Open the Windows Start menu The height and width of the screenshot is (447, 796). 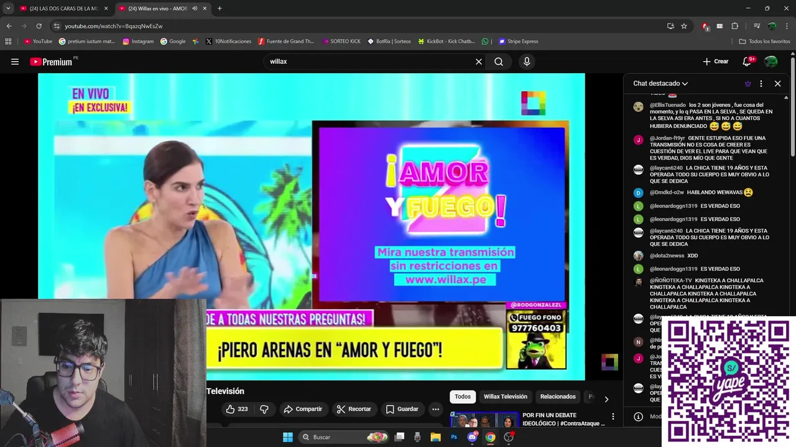click(287, 437)
